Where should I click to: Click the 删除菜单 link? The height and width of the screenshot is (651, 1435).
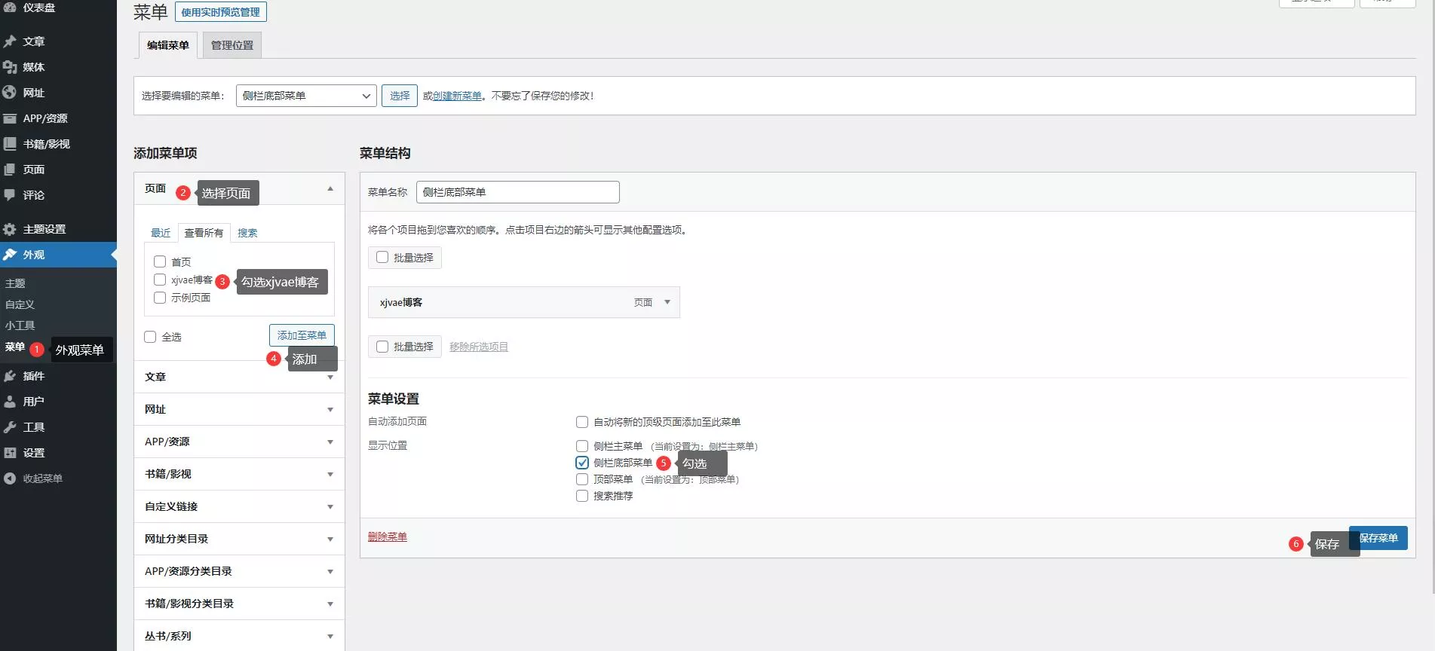pos(388,536)
